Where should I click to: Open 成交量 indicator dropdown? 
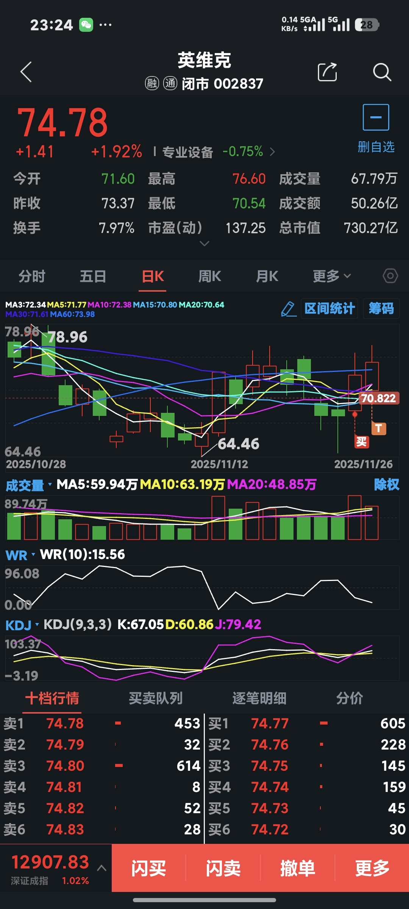(29, 485)
